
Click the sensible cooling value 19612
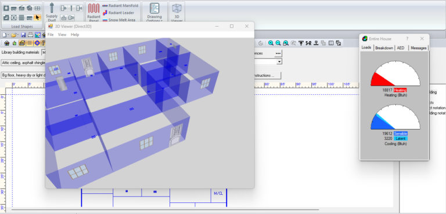(x=387, y=134)
